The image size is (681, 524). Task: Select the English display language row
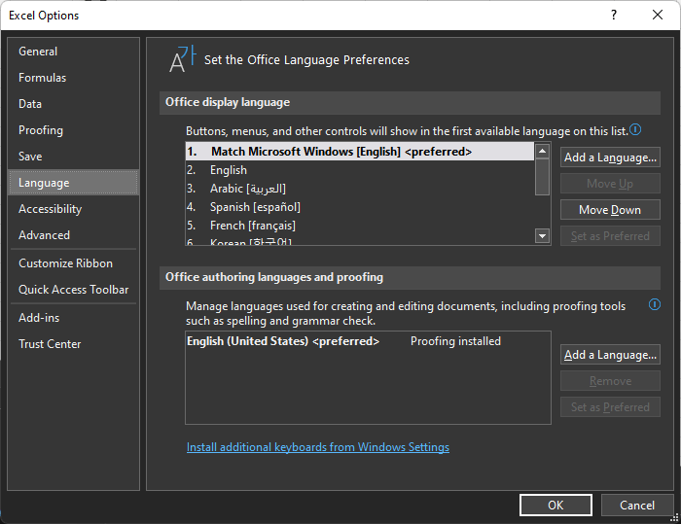point(360,170)
